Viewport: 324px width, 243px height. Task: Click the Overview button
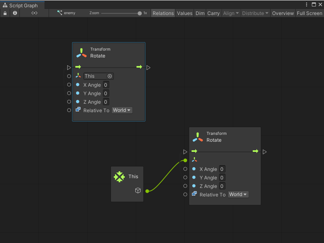coord(283,13)
